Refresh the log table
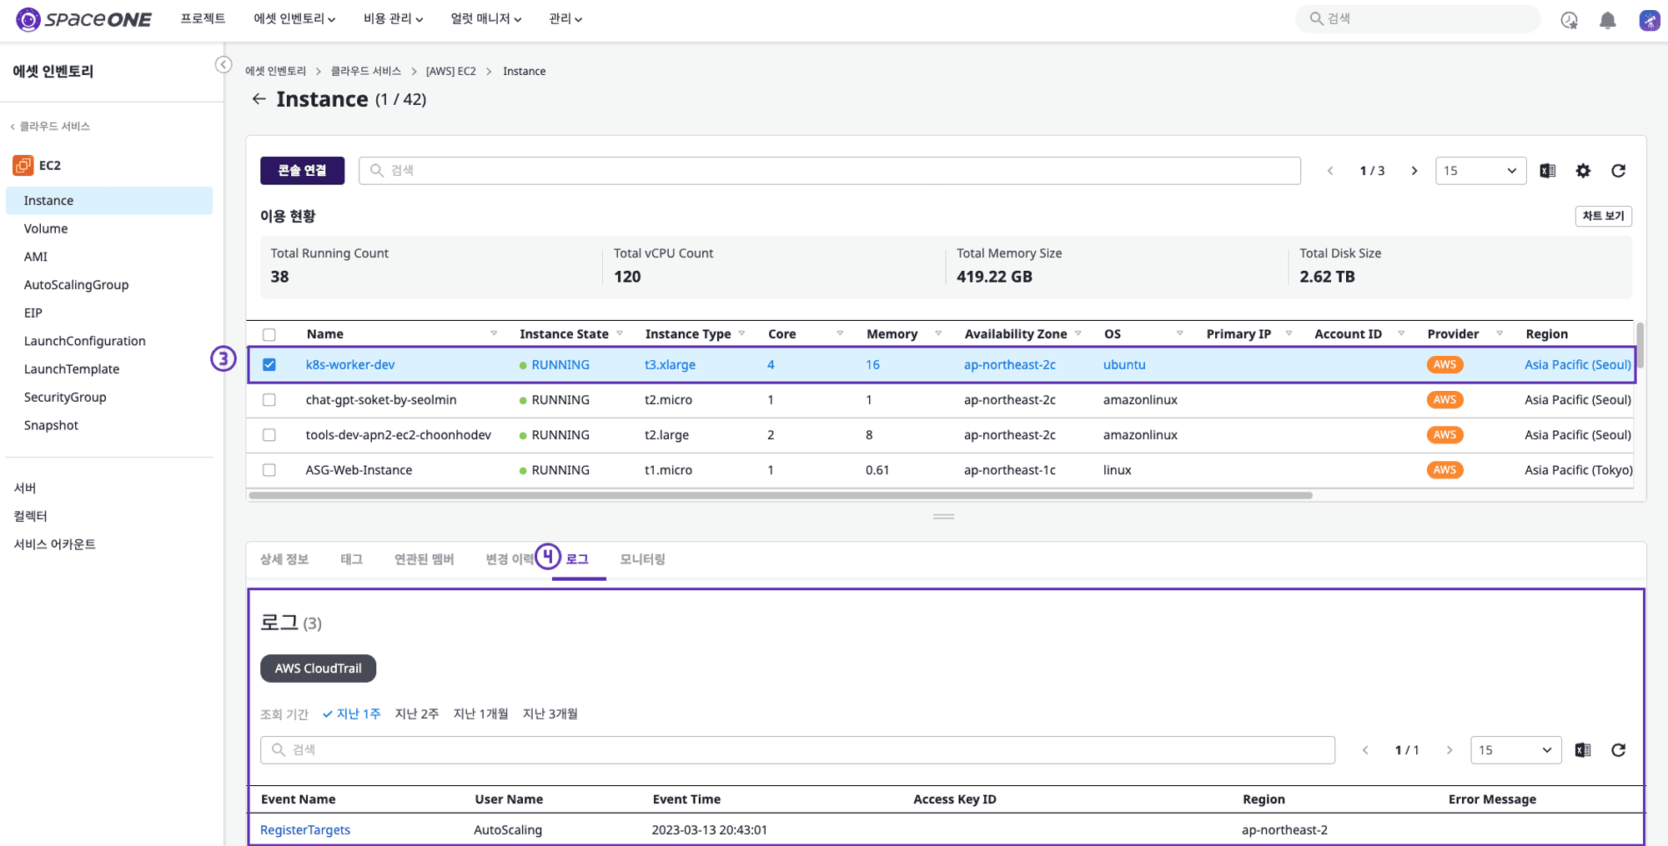 click(x=1619, y=750)
